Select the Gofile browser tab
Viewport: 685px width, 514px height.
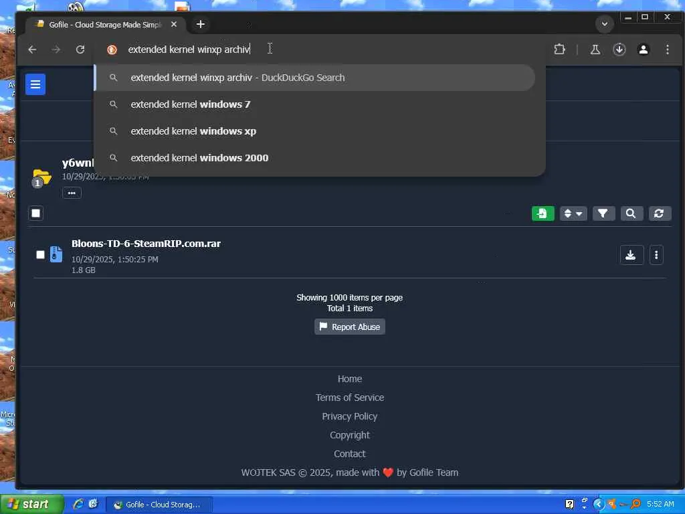(105, 25)
